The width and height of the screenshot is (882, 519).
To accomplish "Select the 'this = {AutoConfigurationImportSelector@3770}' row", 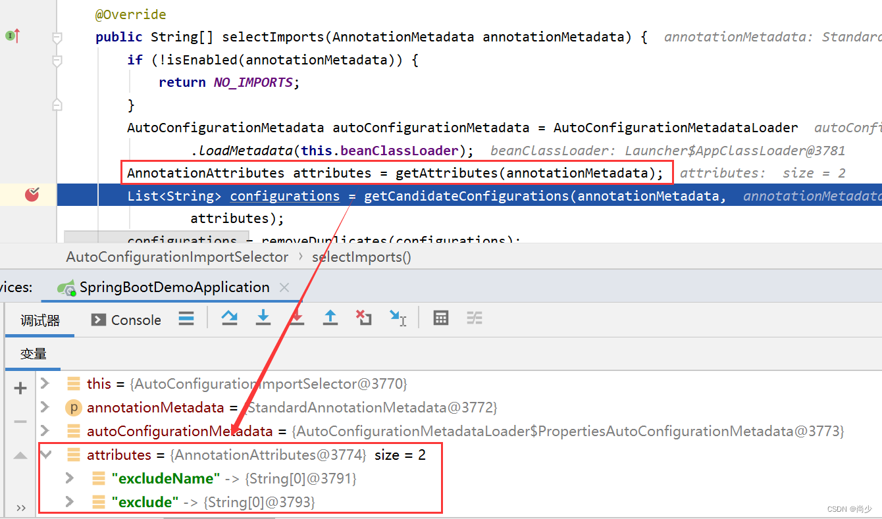I will (459, 383).
